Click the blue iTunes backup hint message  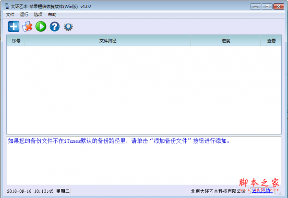pyautogui.click(x=119, y=141)
